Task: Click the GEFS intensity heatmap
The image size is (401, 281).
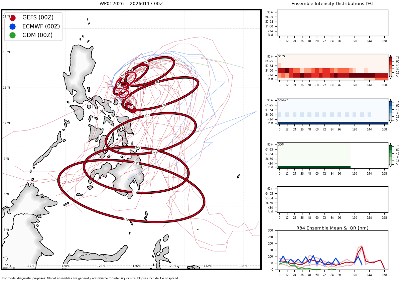Action: [x=332, y=67]
